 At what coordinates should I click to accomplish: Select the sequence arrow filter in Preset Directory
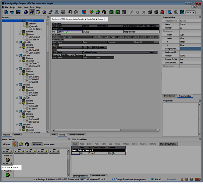pos(27,144)
